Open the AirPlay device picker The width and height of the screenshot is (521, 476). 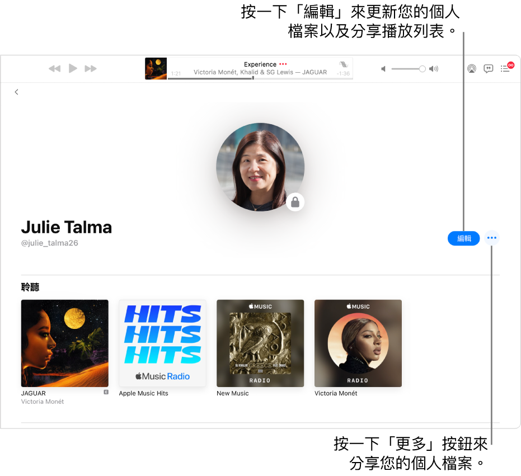click(x=472, y=68)
